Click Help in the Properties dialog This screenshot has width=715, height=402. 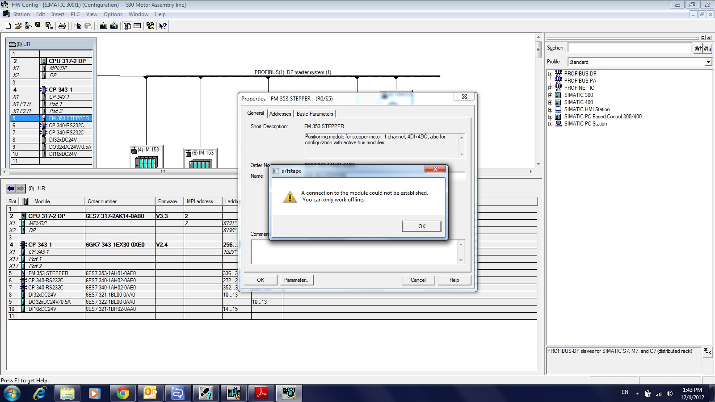pos(454,280)
